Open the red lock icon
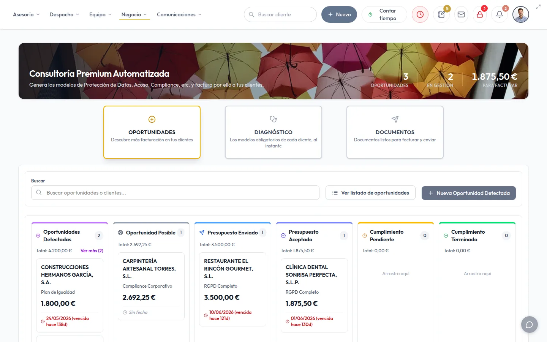This screenshot has height=342, width=547. (x=480, y=14)
